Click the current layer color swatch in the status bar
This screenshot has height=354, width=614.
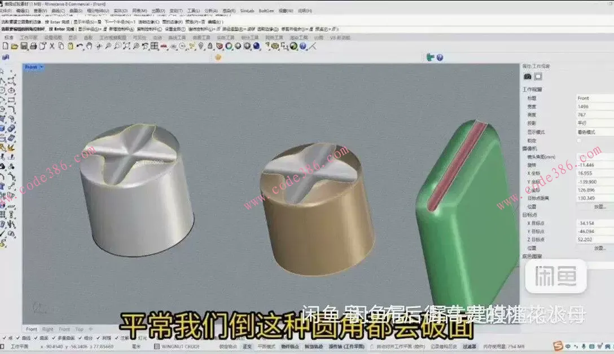157,346
